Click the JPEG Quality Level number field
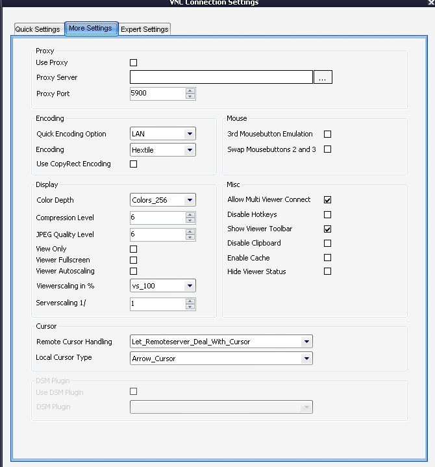435x467 pixels. pyautogui.click(x=157, y=234)
